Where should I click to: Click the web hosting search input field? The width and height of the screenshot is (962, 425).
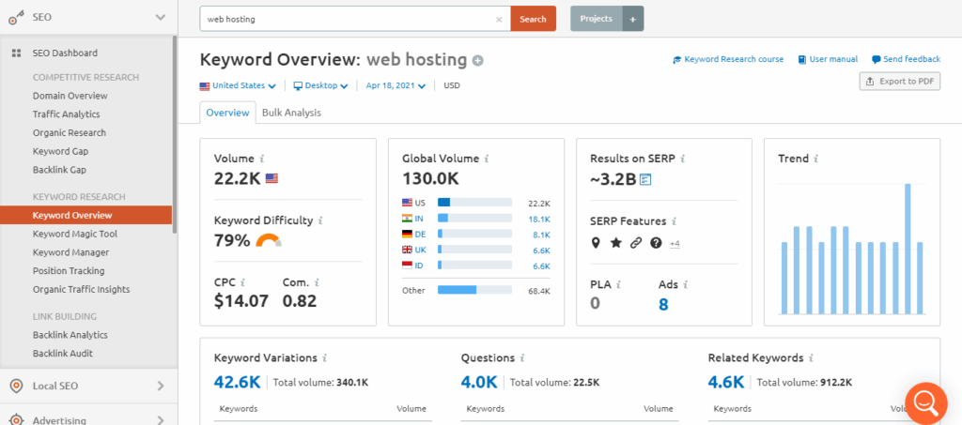(348, 19)
